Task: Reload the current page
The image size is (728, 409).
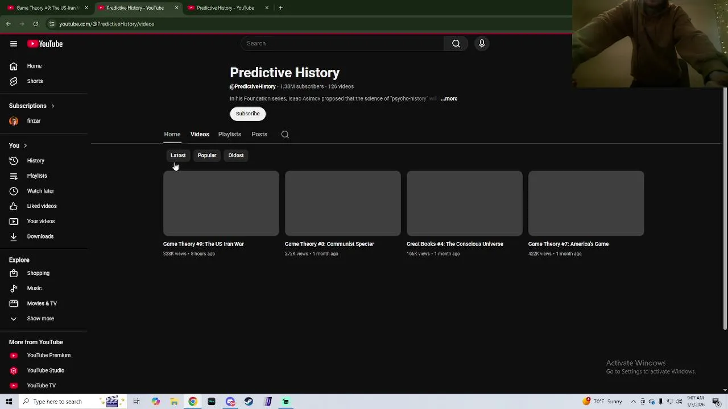Action: pos(35,24)
